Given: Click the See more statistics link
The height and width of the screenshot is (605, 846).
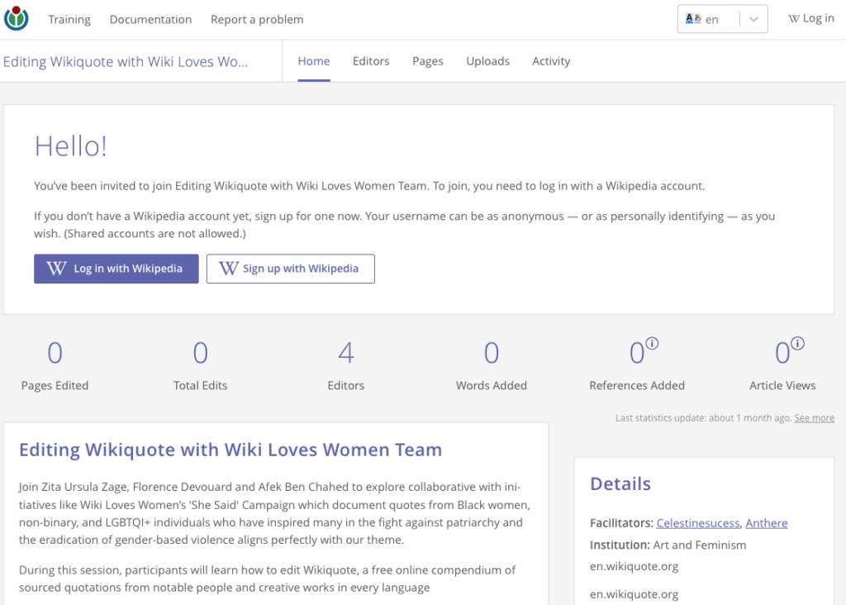Looking at the screenshot, I should coord(814,418).
